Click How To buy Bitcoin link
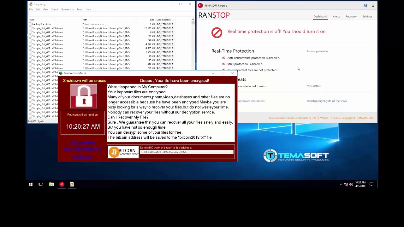 82,149
